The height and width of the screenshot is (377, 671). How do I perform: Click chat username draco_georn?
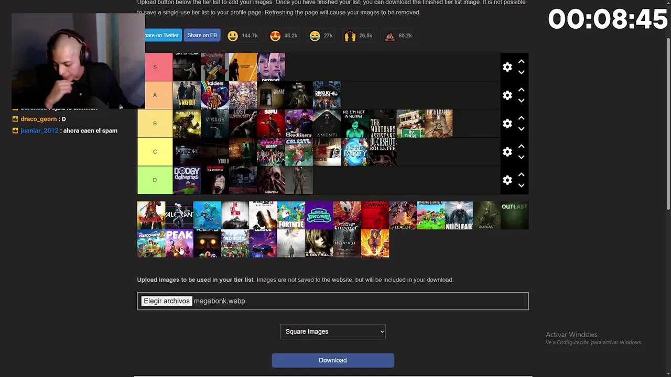(x=38, y=119)
